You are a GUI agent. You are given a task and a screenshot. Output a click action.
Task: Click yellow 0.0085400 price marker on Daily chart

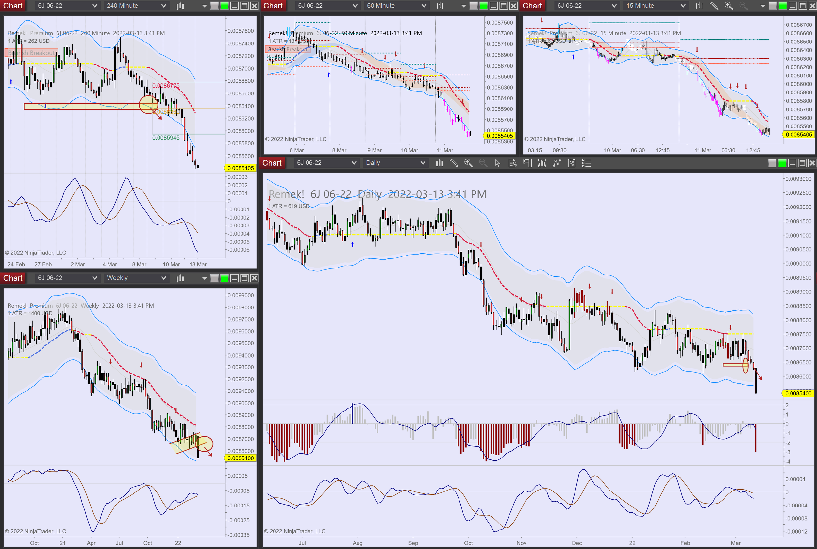tap(798, 393)
